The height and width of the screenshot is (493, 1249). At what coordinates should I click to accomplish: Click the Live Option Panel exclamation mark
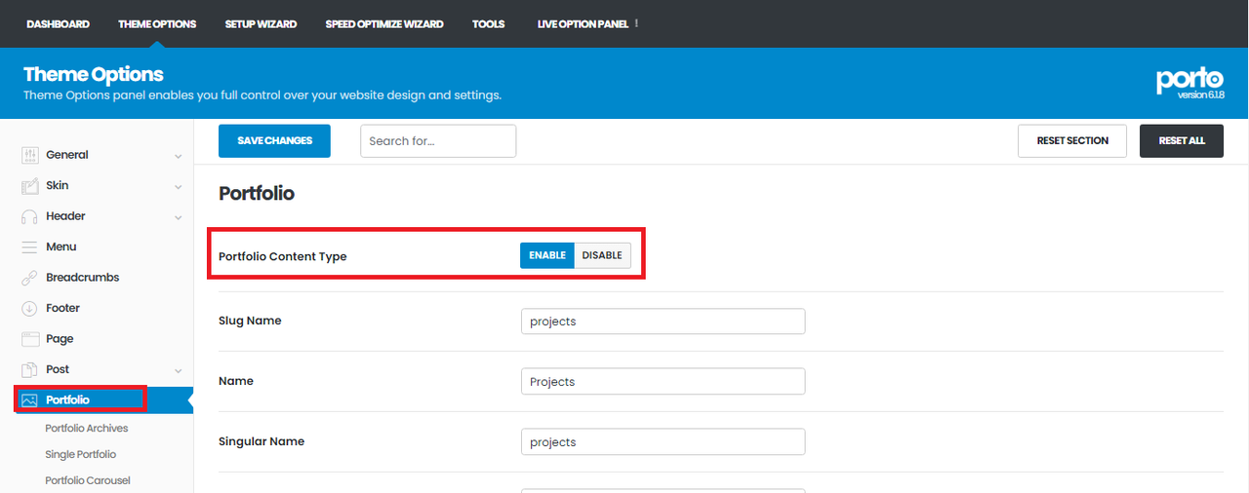click(x=636, y=22)
